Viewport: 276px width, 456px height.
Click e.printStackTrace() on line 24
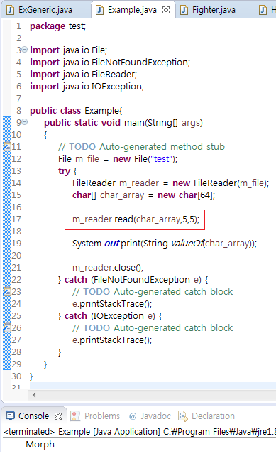pyautogui.click(x=112, y=303)
